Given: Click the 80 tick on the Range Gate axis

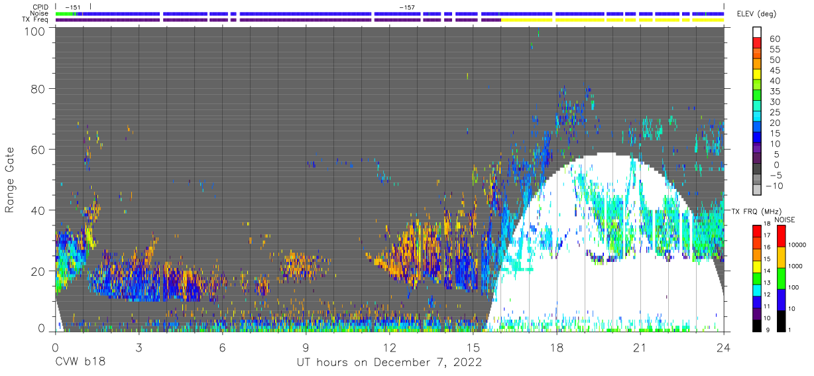Looking at the screenshot, I should point(38,89).
